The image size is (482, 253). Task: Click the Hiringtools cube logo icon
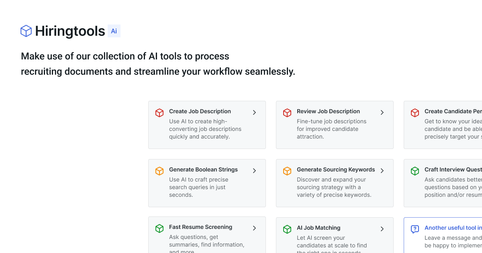26,31
